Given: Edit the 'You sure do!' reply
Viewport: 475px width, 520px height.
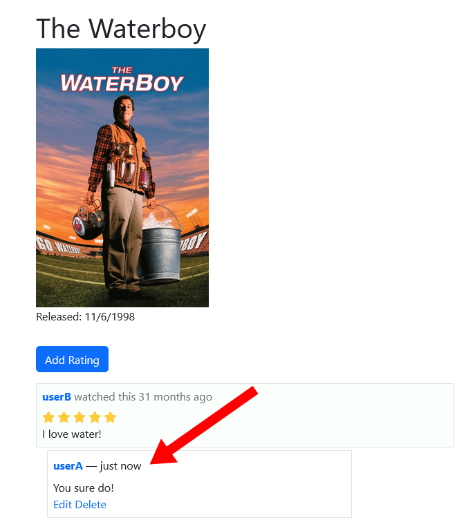Looking at the screenshot, I should pyautogui.click(x=62, y=504).
